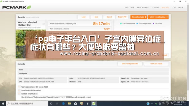Open the BENCHMARK tab
This screenshot has width=189, height=106.
(x=143, y=7)
